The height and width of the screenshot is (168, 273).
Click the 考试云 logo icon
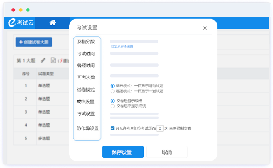coord(12,23)
